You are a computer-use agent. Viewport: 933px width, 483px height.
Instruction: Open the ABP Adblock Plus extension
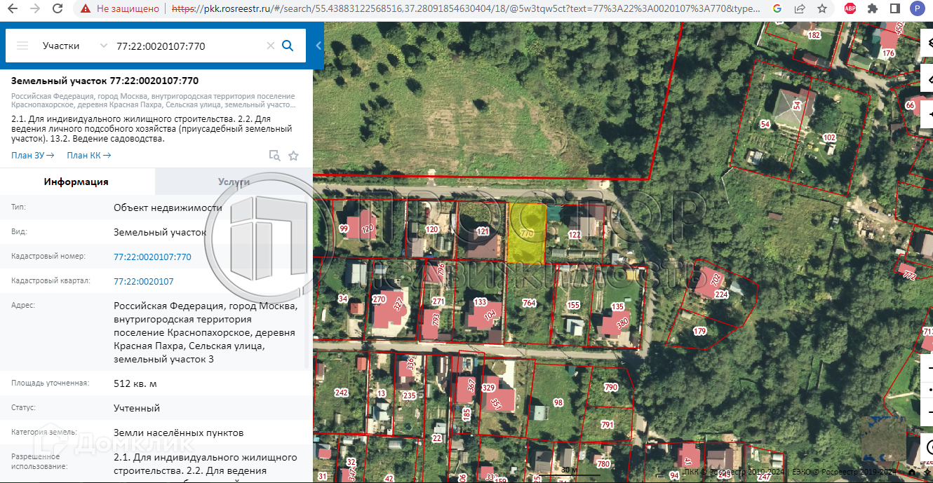[x=850, y=9]
